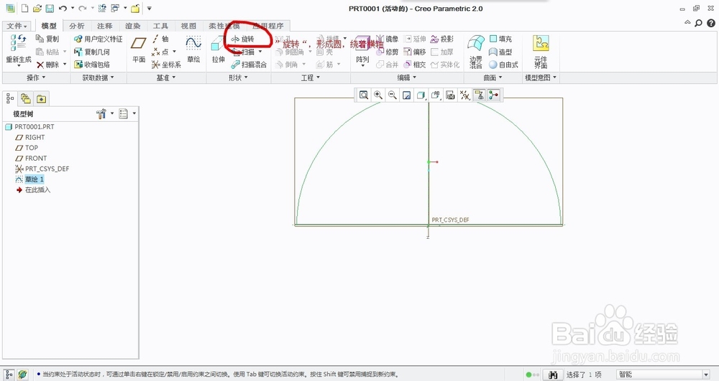Click the 扫描混合 swept blend tool
Image resolution: width=719 pixels, height=381 pixels.
[249, 65]
